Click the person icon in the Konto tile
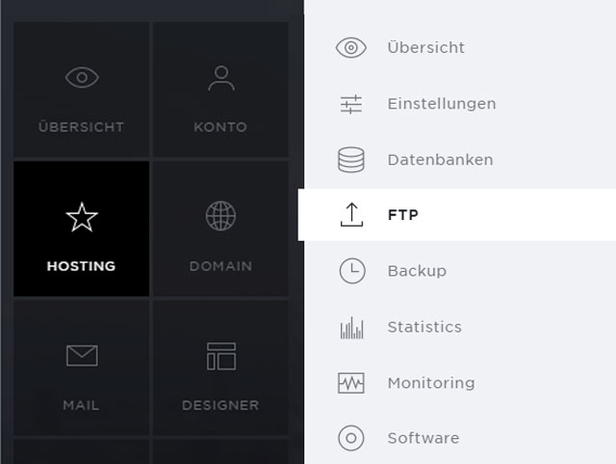This screenshot has height=464, width=616. pos(221,78)
